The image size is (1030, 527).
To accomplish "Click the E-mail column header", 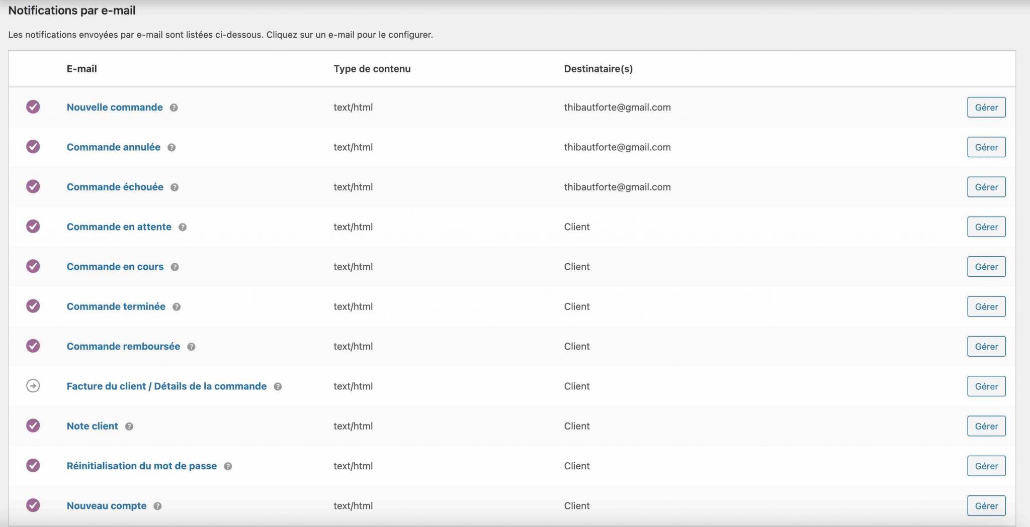I will (82, 69).
